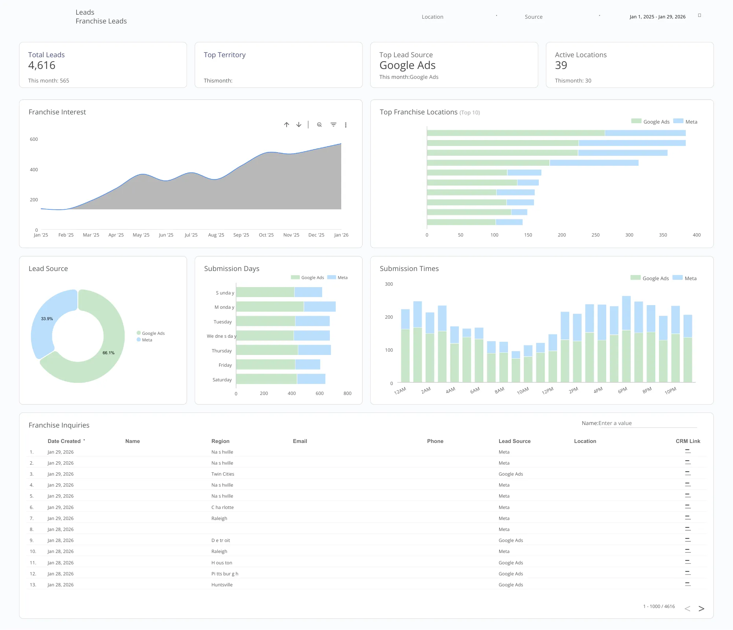
Task: Click Google Ads in Lead Source legend
Action: (x=151, y=333)
